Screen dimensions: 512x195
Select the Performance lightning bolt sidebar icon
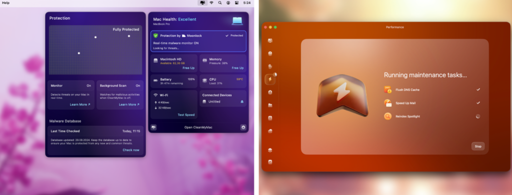(270, 79)
